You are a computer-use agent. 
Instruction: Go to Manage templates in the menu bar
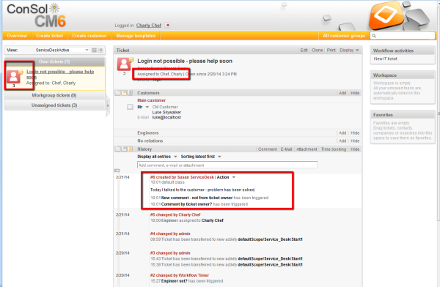(136, 36)
